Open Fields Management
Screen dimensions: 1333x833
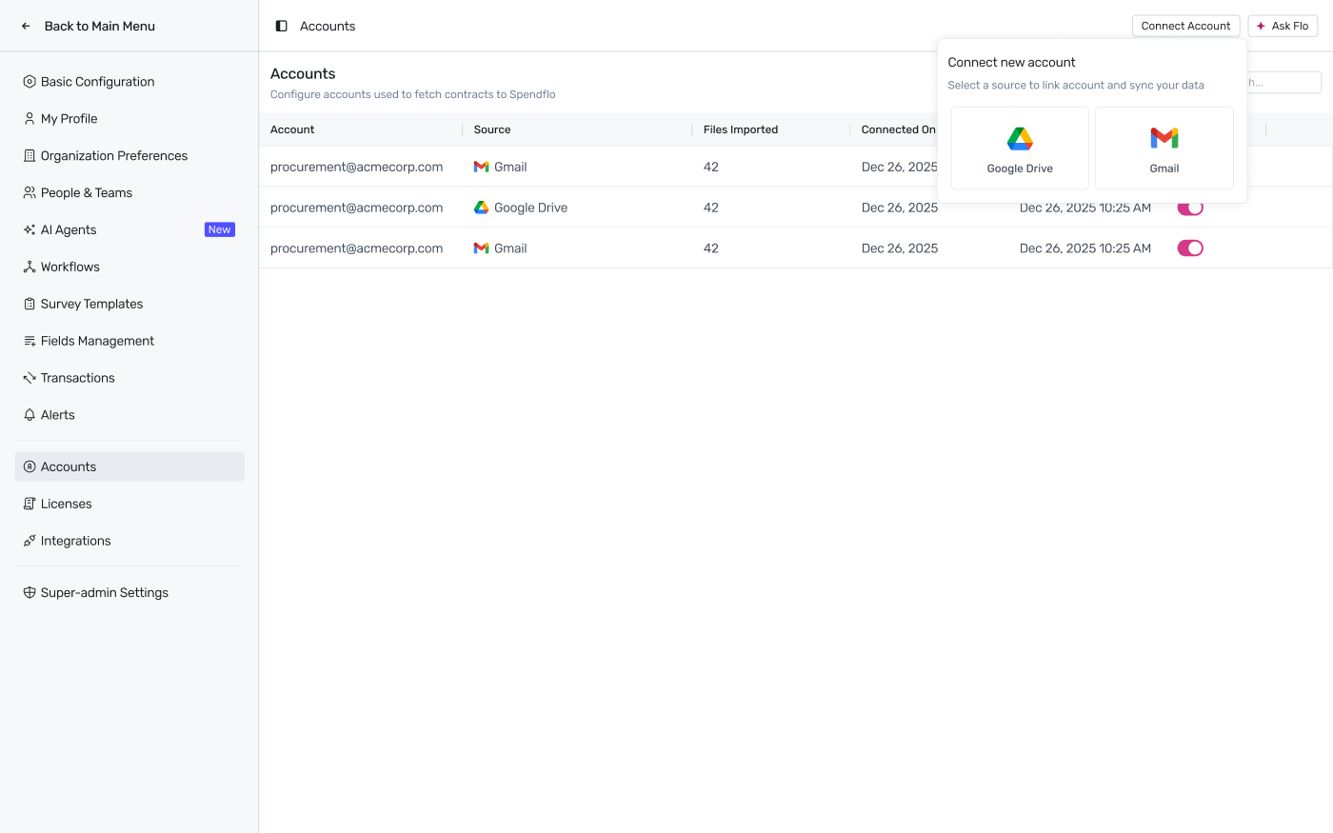pos(129,342)
